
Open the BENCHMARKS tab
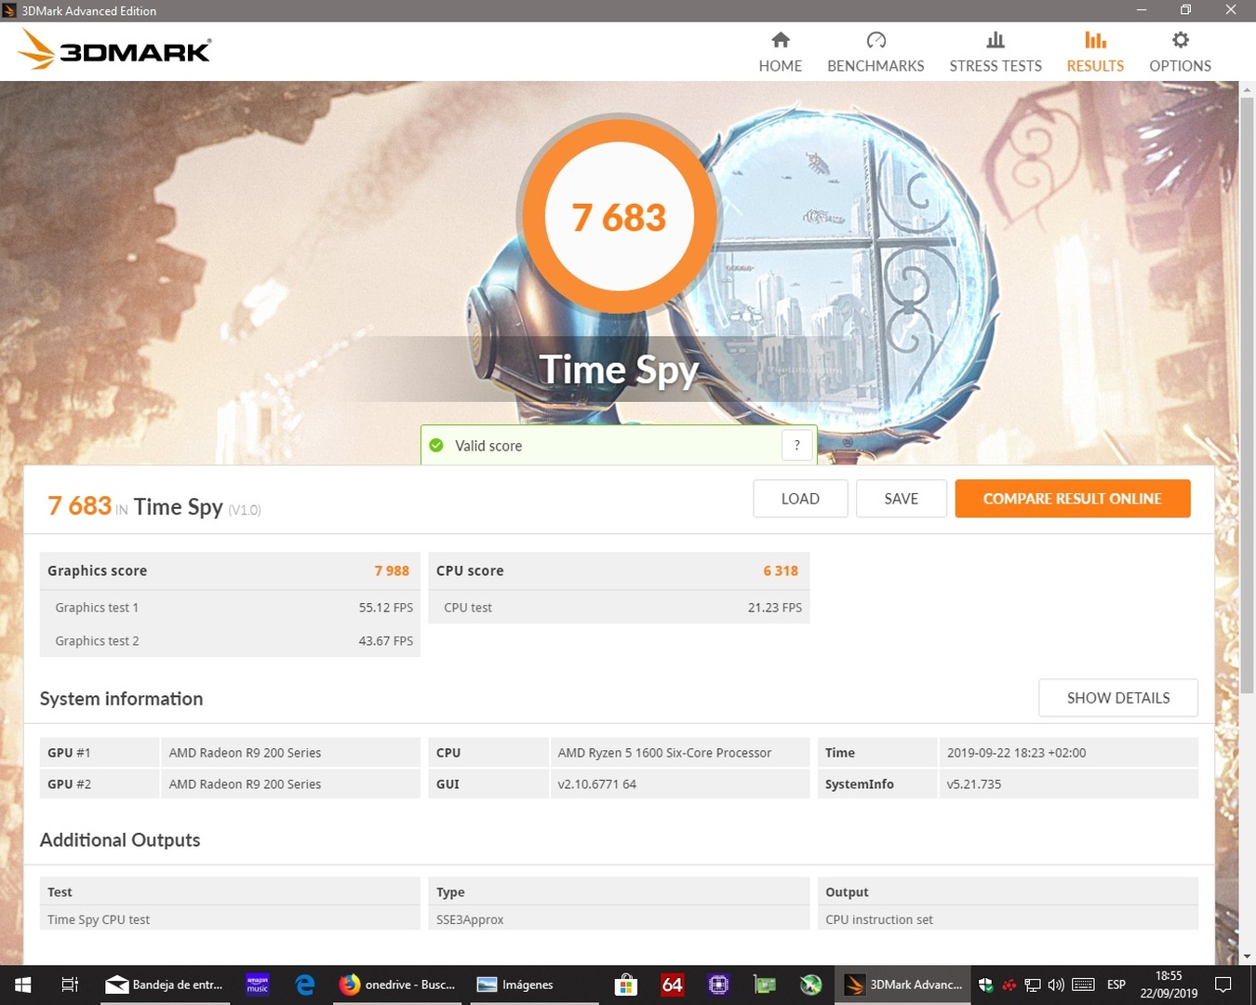[875, 52]
